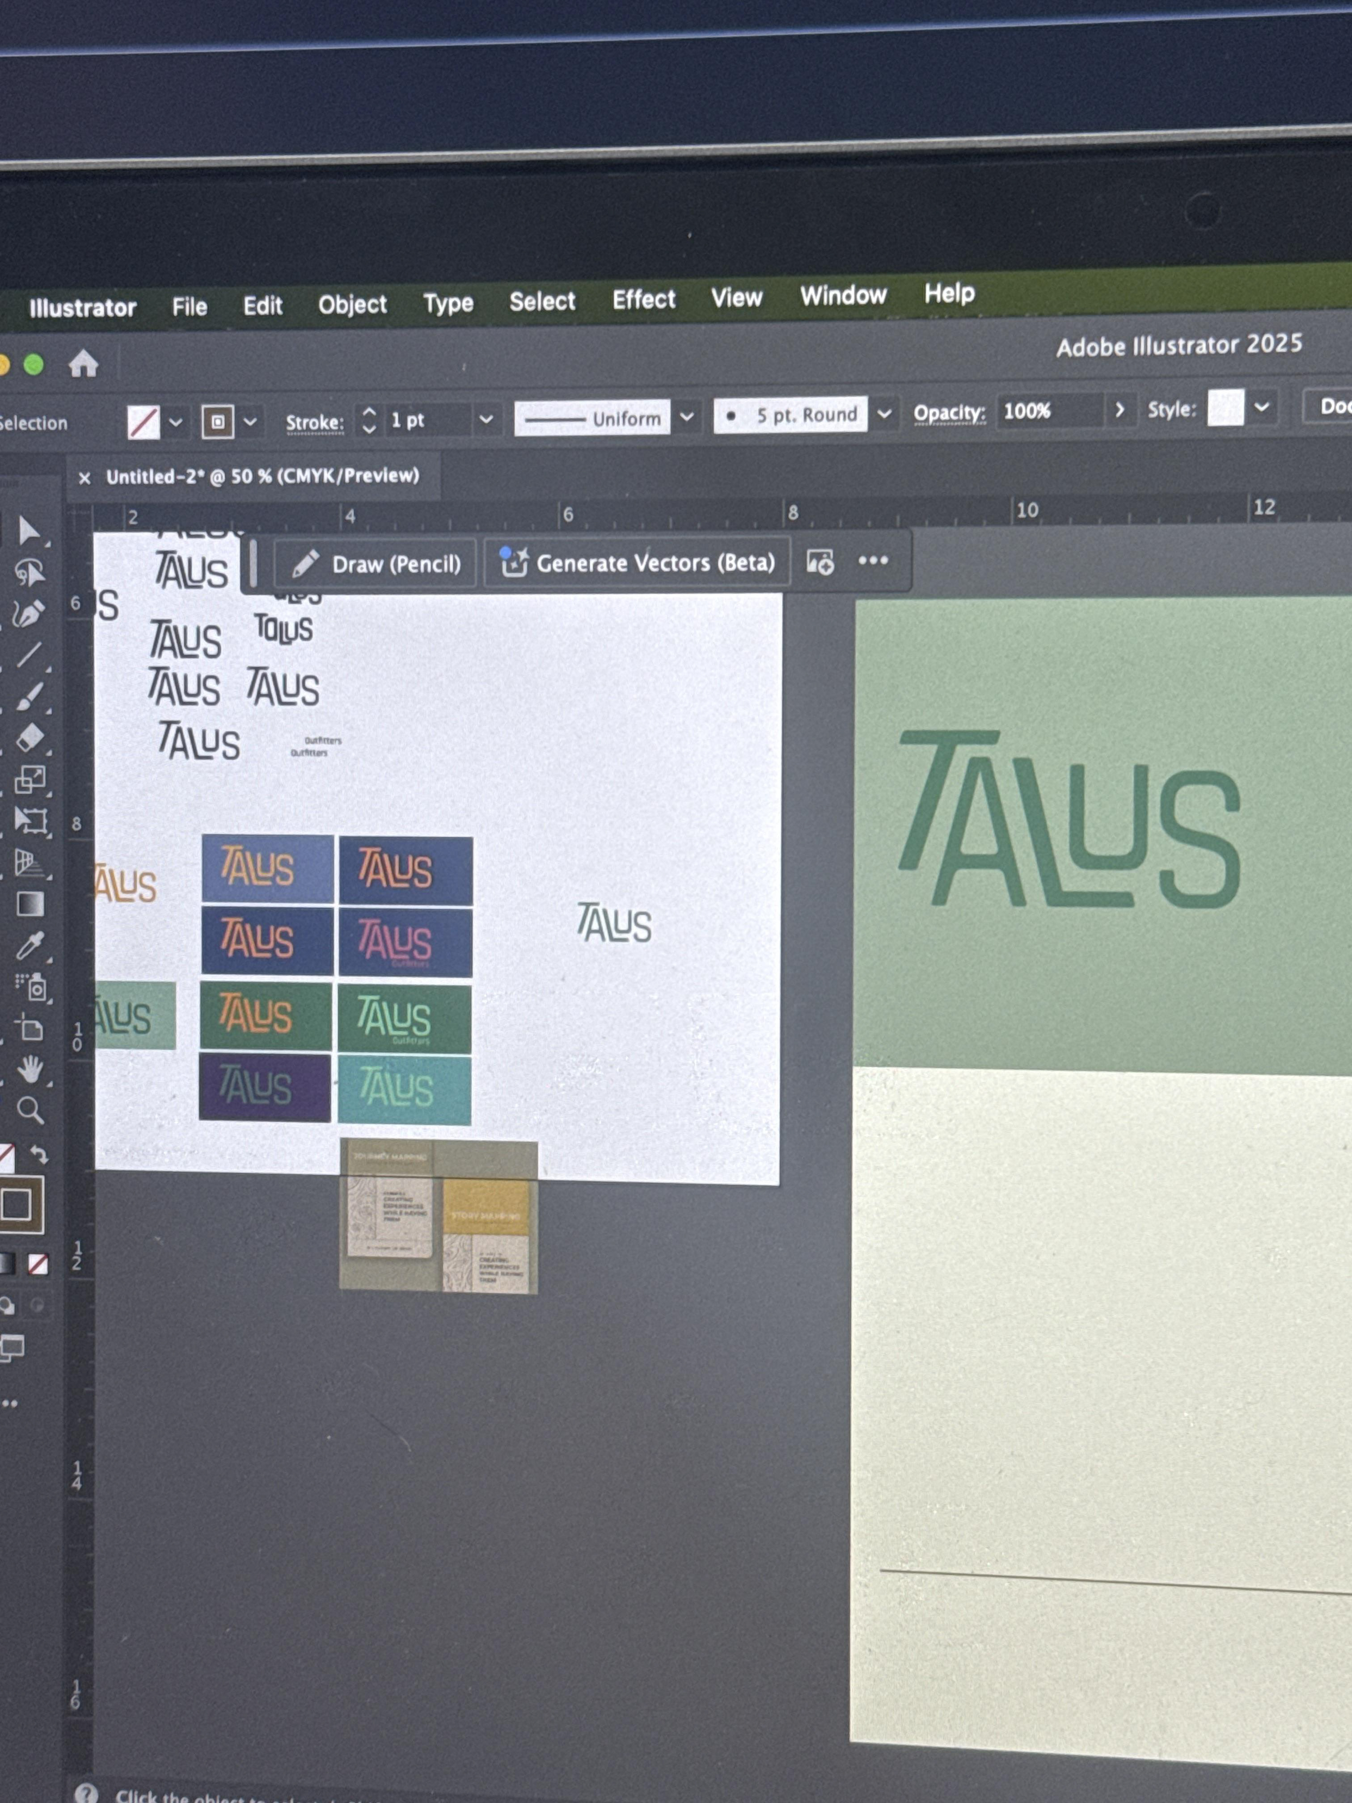Screen dimensions: 1352x1803
Task: Select the Artboard tool
Action: pyautogui.click(x=30, y=1028)
